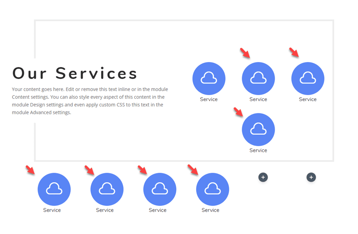
Task: Select the Service label under the first top icon
Action: pos(209,99)
